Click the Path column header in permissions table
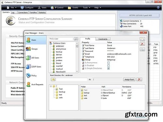The height and width of the screenshot is (122, 163). coord(103,87)
